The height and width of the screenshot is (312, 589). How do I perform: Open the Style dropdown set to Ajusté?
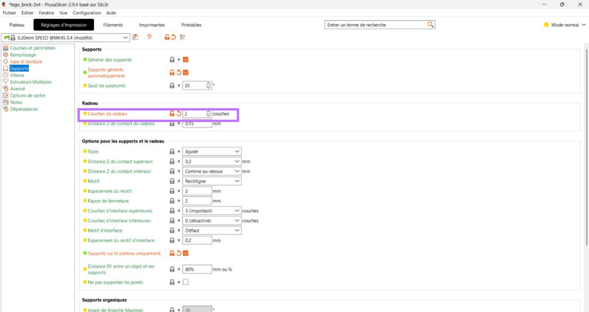click(x=212, y=152)
